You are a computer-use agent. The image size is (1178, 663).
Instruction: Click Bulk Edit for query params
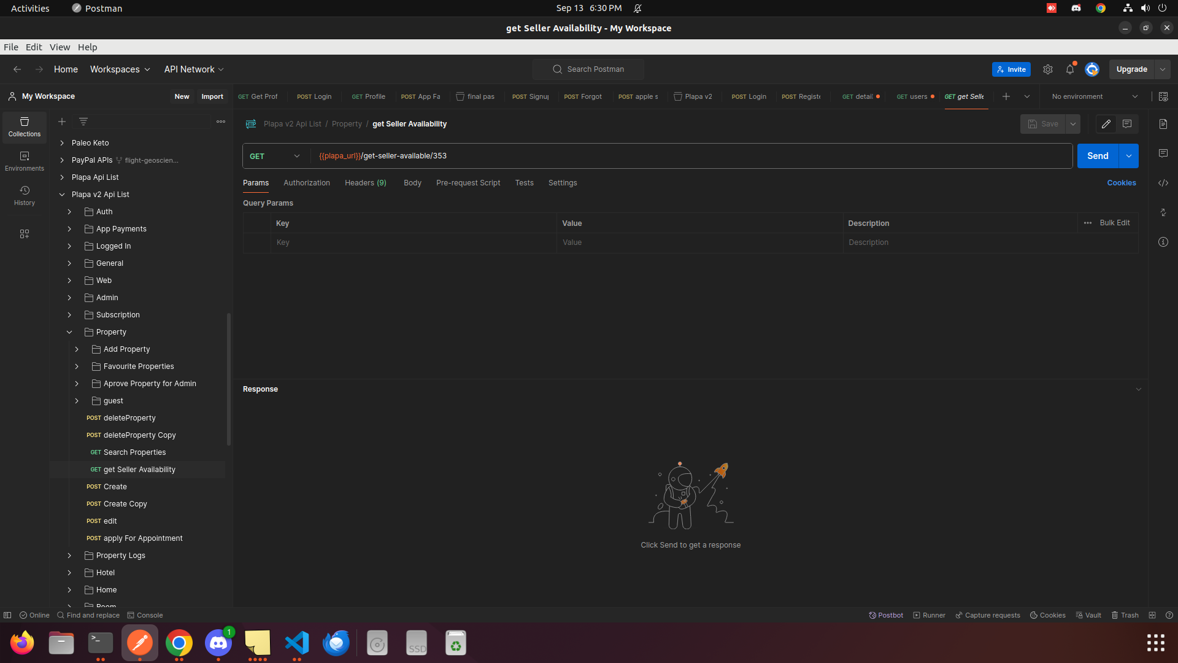[1115, 223]
